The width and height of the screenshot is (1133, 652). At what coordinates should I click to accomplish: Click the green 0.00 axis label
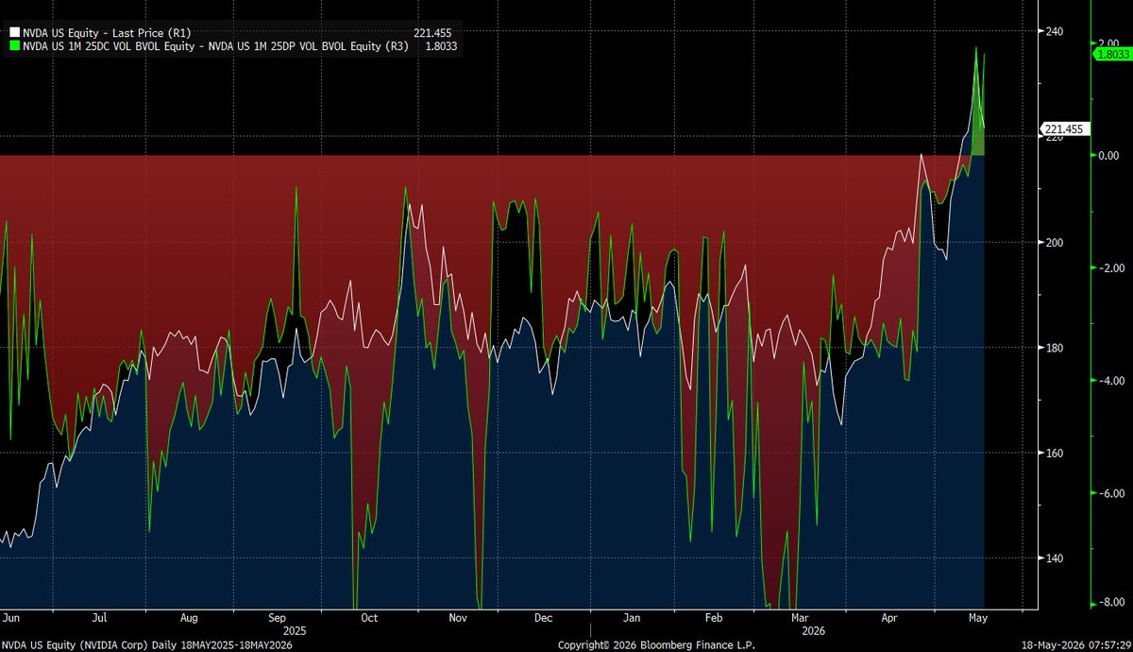1108,155
